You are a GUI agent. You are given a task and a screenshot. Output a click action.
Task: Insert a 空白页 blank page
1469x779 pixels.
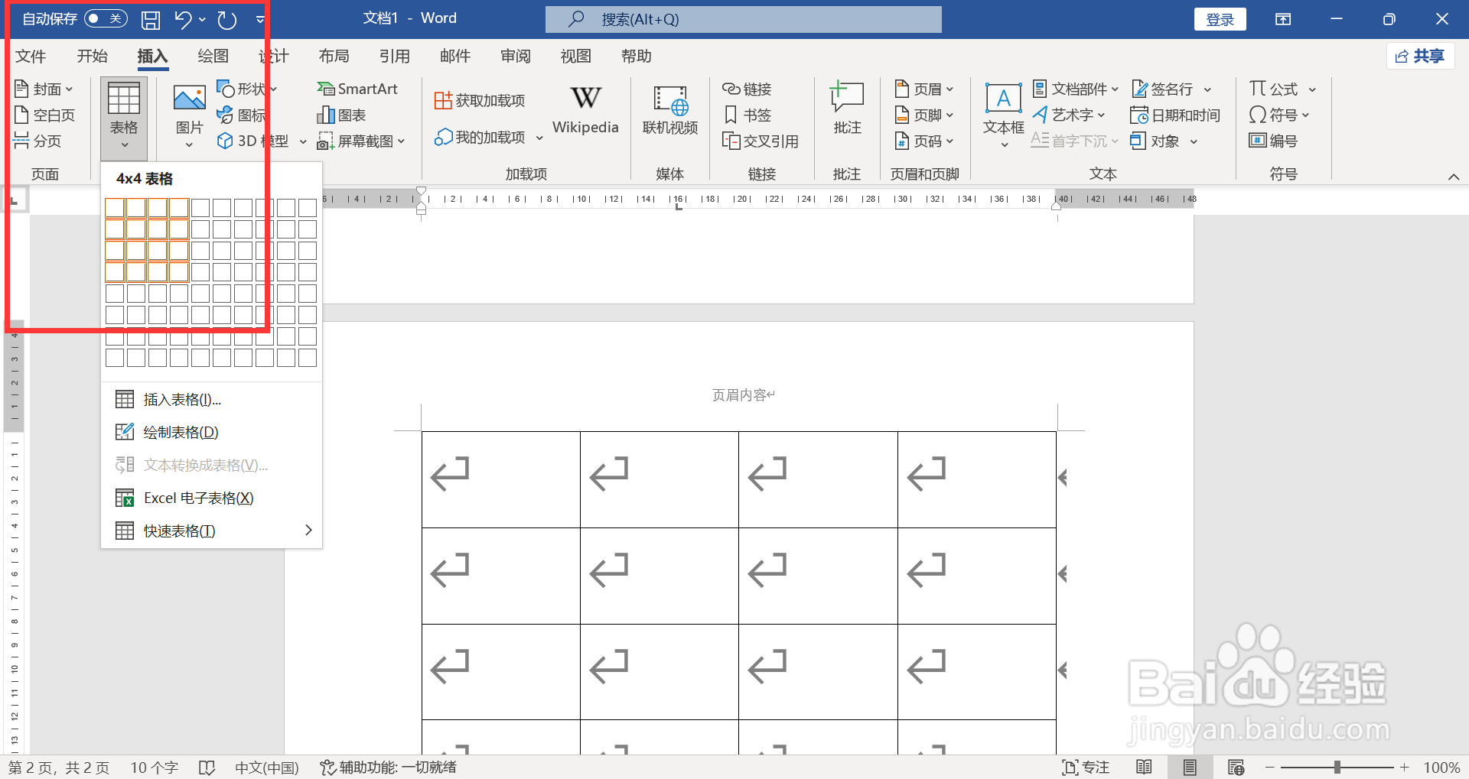pyautogui.click(x=45, y=115)
